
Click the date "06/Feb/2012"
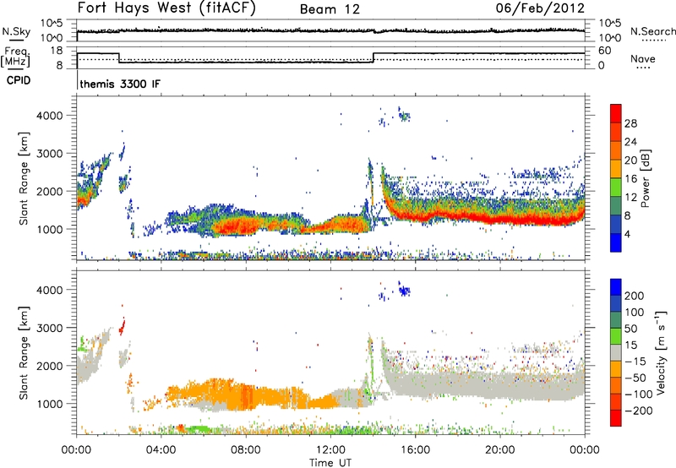[540, 8]
